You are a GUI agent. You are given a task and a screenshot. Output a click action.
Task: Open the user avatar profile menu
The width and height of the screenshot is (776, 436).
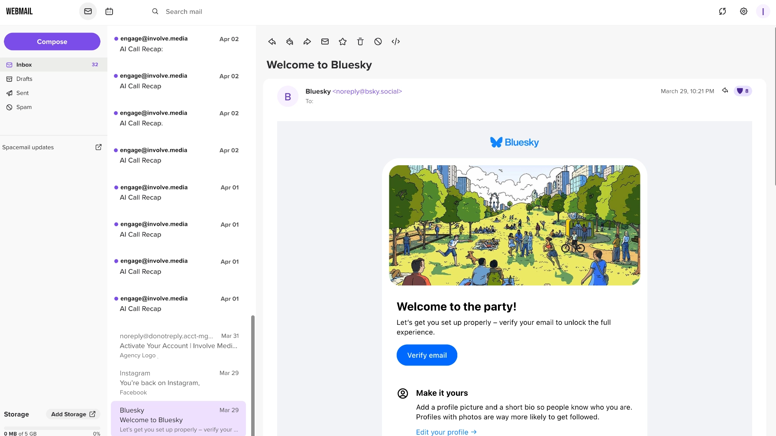[x=763, y=11]
